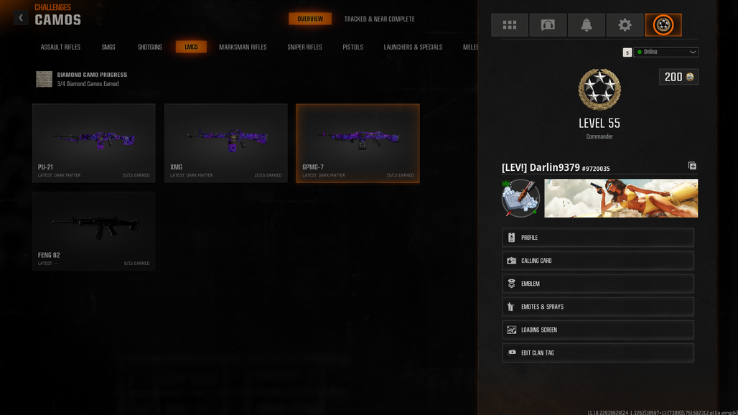738x415 pixels.
Task: Click the '[LEV!] Darlin9379' player name
Action: pos(541,167)
